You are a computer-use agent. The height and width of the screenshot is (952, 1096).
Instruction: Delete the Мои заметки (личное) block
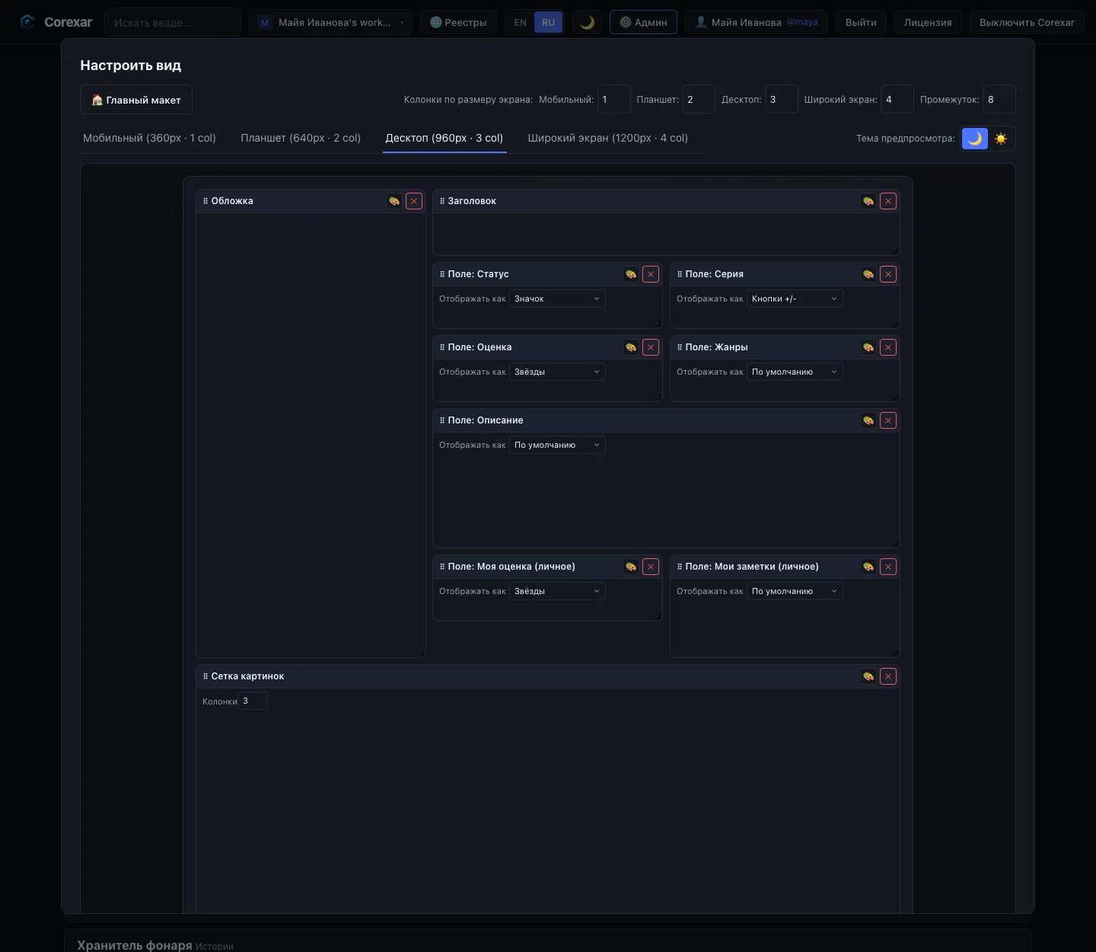888,567
